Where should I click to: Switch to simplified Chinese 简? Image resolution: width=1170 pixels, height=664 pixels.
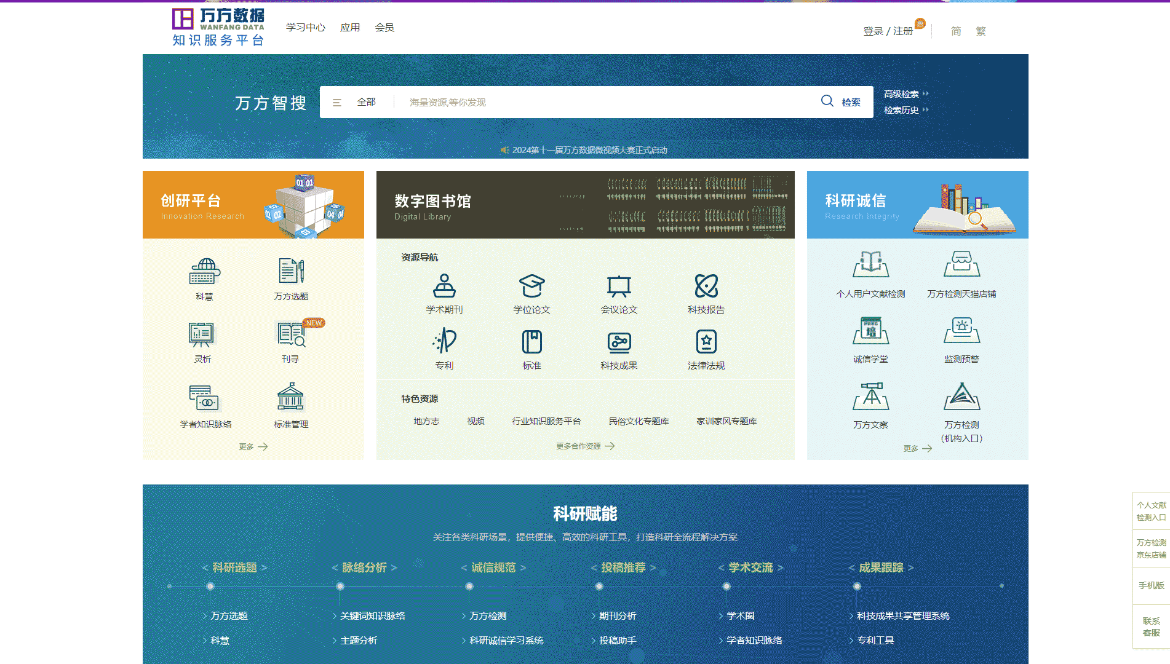(x=955, y=31)
